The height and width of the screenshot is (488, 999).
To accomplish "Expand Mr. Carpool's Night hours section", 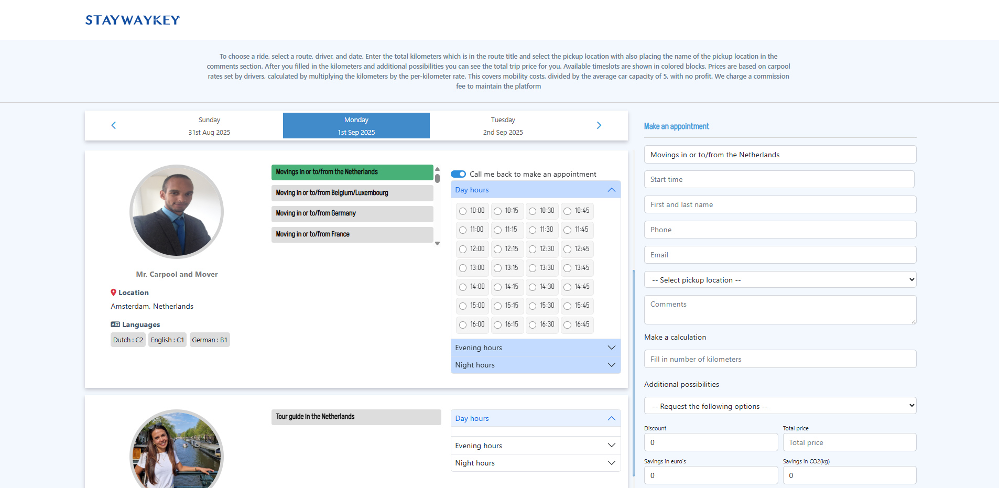I will coord(536,365).
